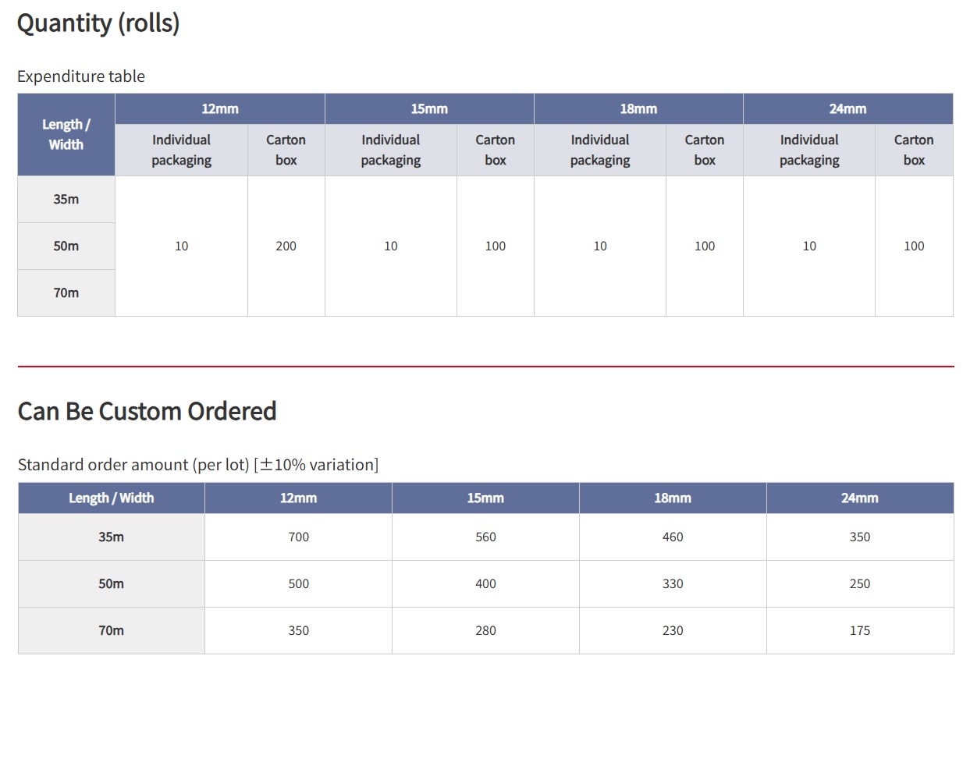Select the 24mm header in the standard order table
Screen dimensions: 970x762
point(859,498)
